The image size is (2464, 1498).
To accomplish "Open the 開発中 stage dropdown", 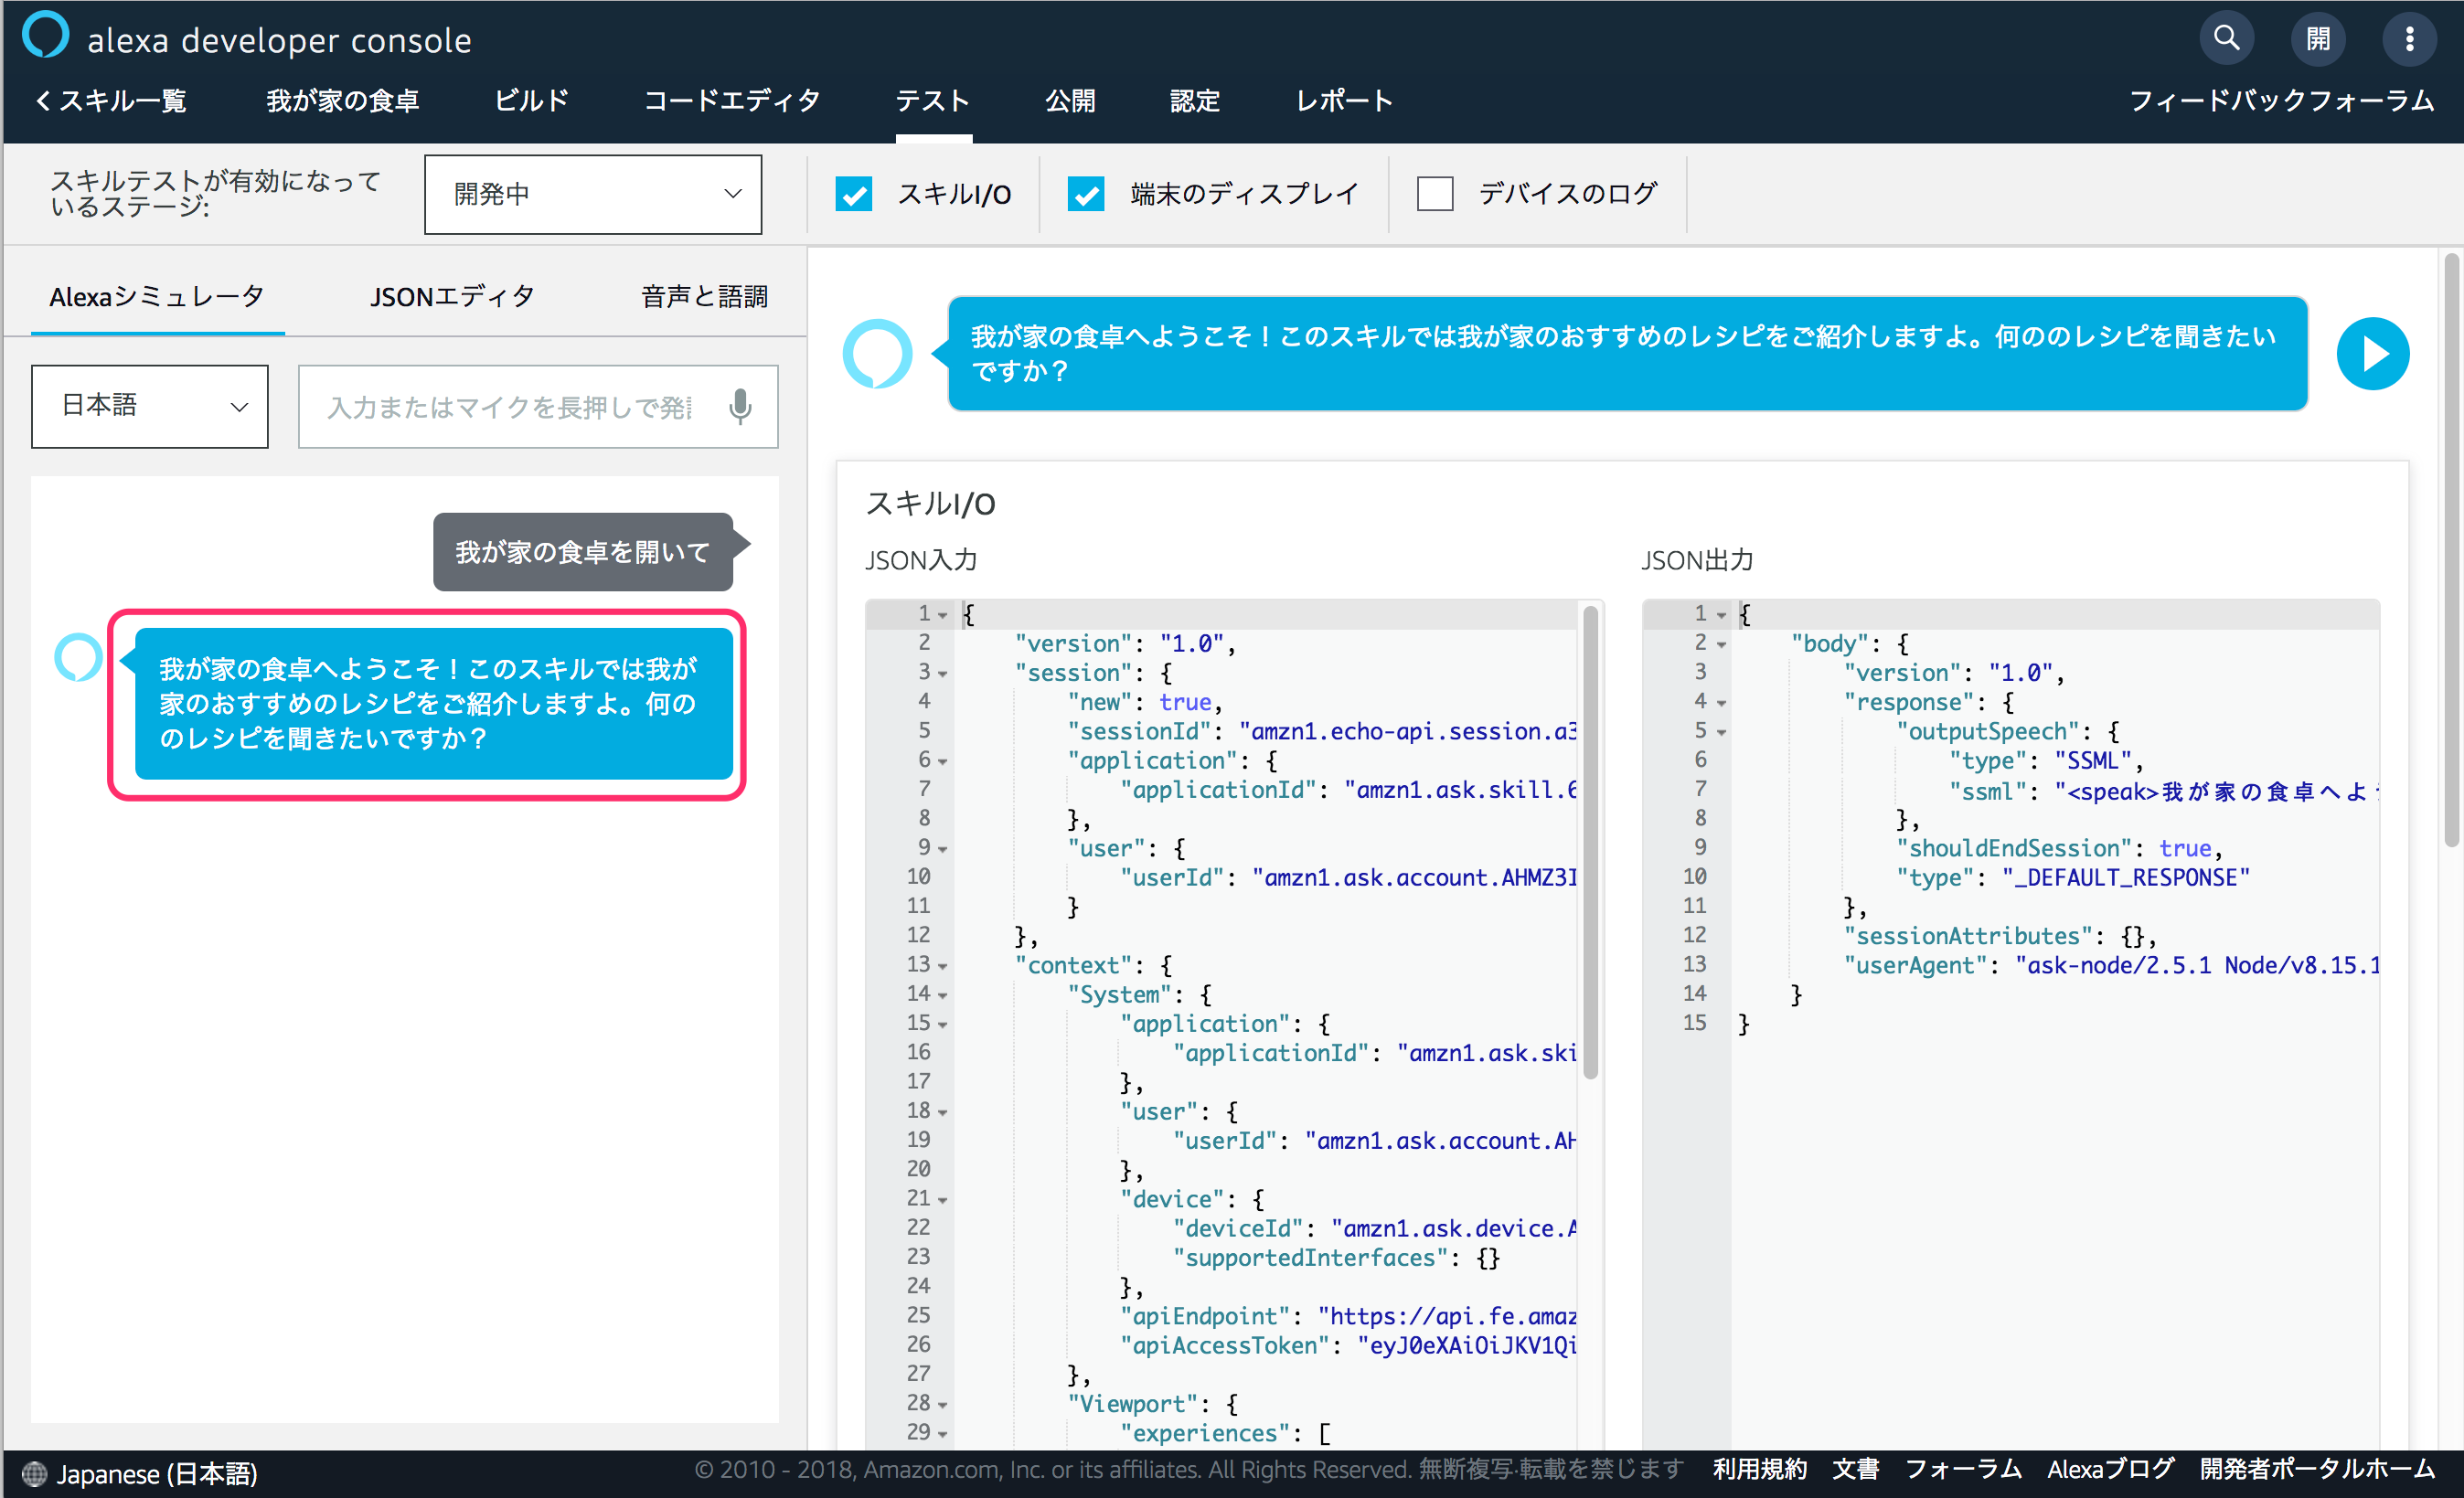I will pyautogui.click(x=592, y=194).
